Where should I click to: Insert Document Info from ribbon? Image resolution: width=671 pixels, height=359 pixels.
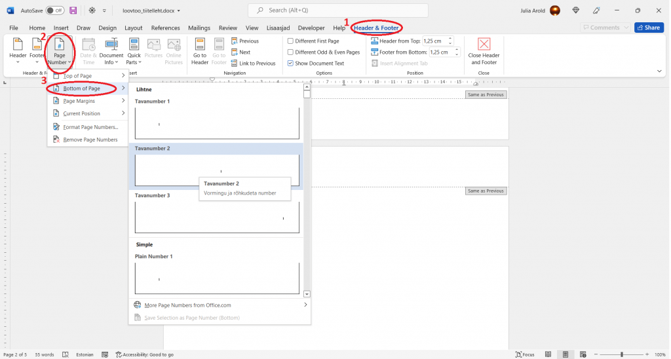(111, 51)
